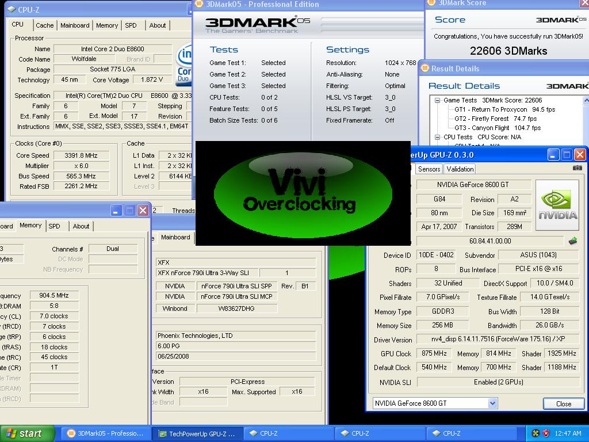Click the red security shield tray icon
This screenshot has height=442, width=589.
[546, 433]
